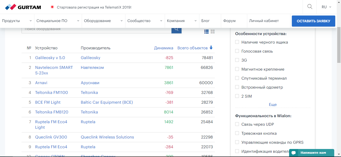Click the red TelematiX announcement dot
This screenshot has height=157, width=341.
click(x=52, y=7)
